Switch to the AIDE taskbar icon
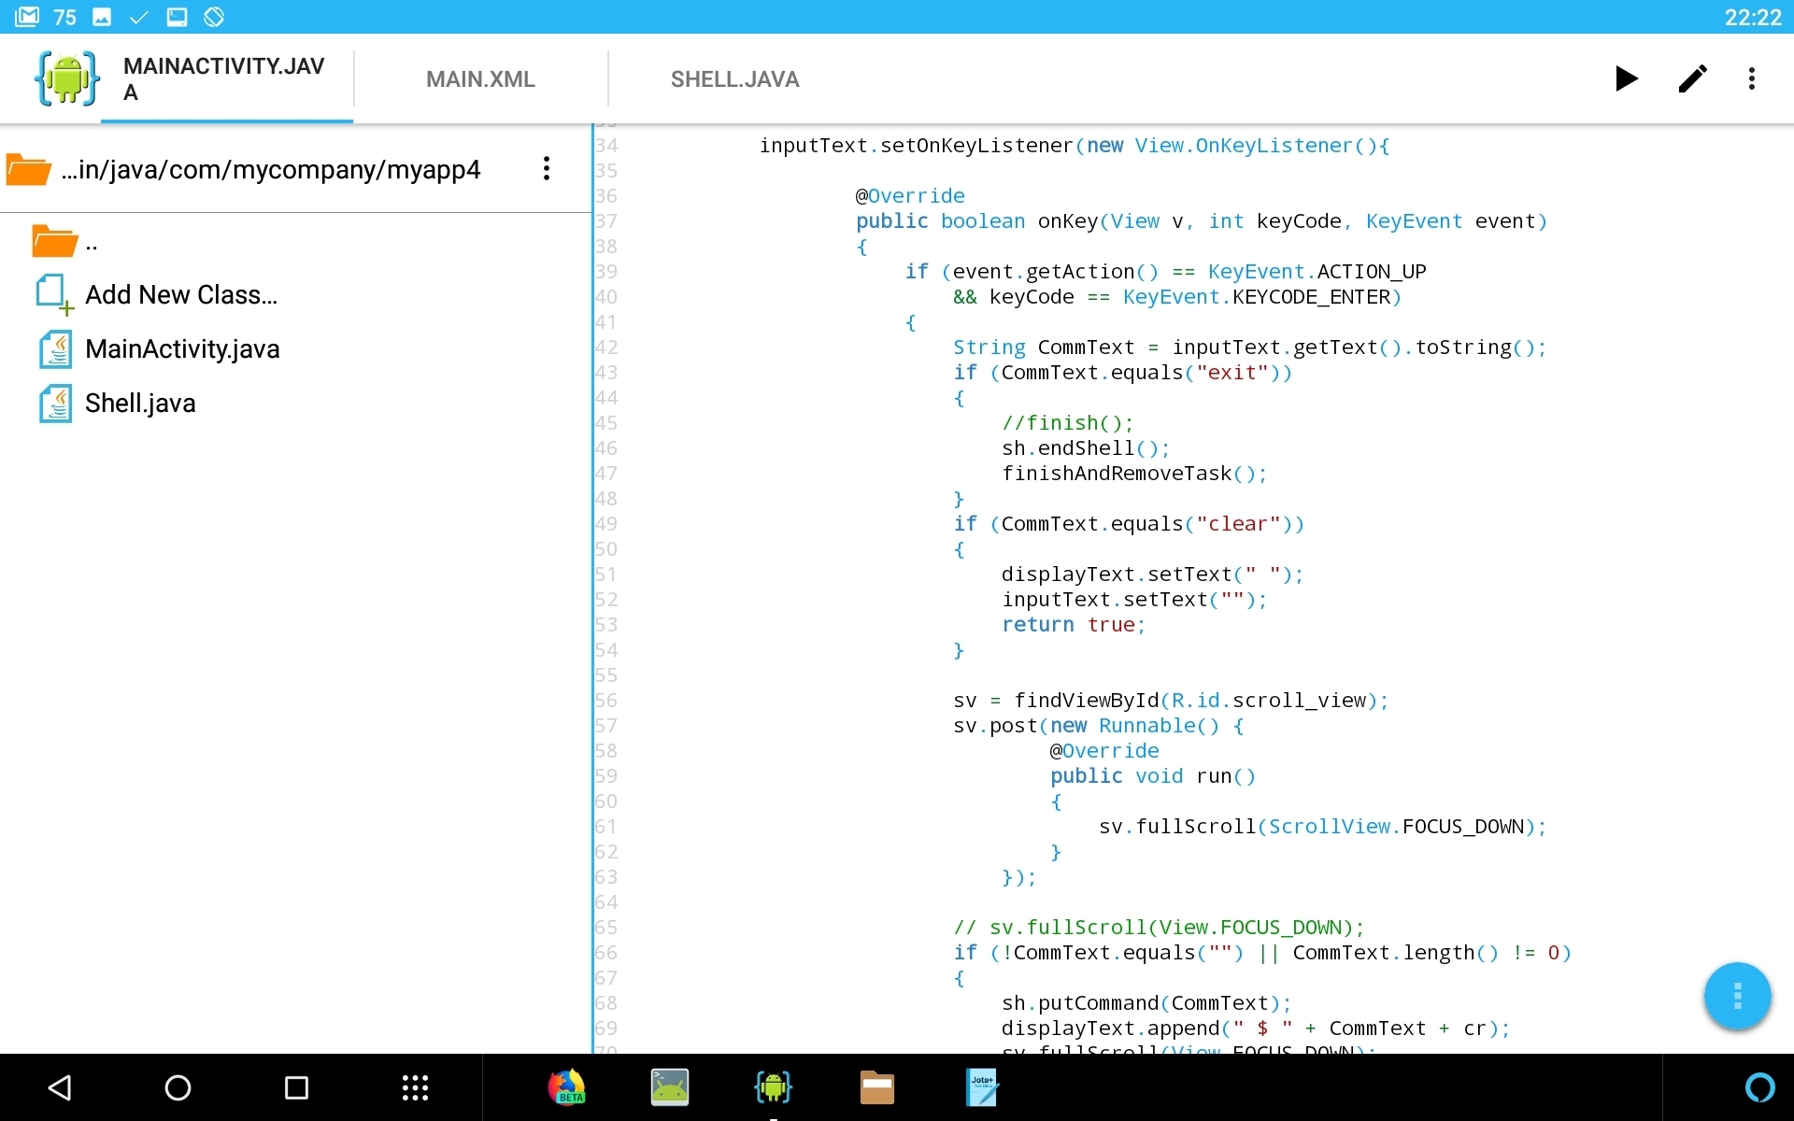 pos(773,1087)
